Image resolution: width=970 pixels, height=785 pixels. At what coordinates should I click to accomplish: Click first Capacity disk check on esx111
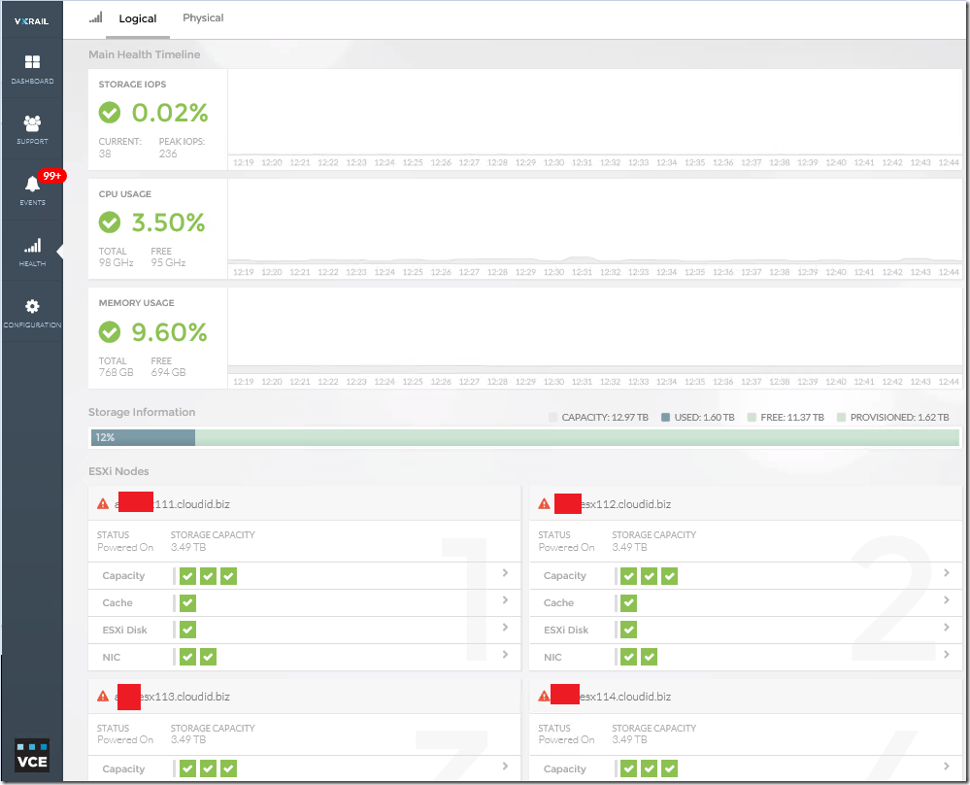click(x=188, y=576)
